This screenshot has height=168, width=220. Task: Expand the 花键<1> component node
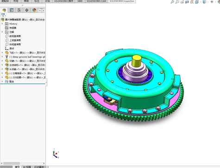point(2,61)
